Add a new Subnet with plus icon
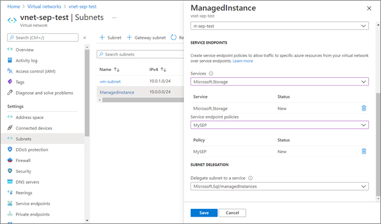This screenshot has height=224, width=381. [x=111, y=38]
